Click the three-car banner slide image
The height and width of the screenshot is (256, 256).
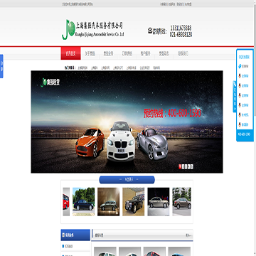(x=127, y=122)
